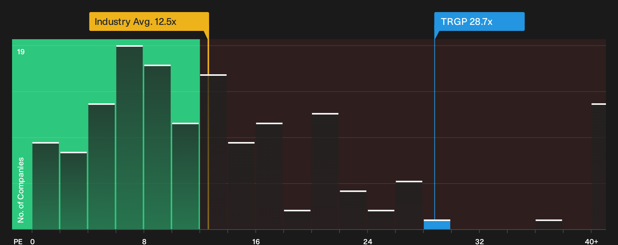Click the y-axis value 19
This screenshot has height=245, width=618.
[21, 52]
